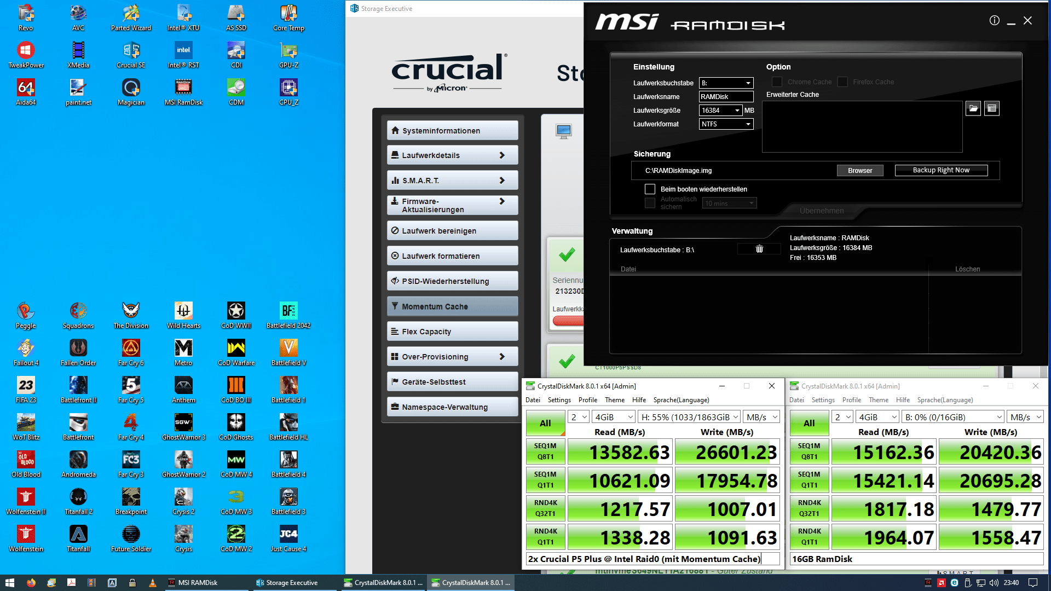Click the delete RAMDisk trash icon
Image resolution: width=1051 pixels, height=591 pixels.
(759, 249)
